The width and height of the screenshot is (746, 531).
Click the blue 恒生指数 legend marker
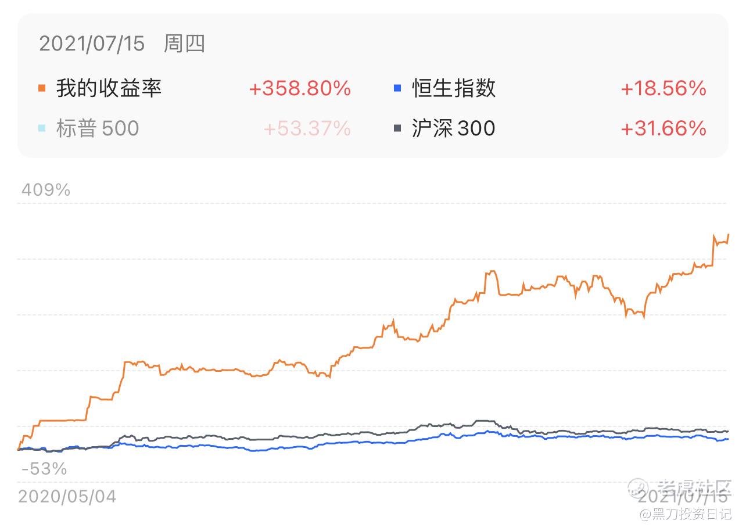pos(397,88)
